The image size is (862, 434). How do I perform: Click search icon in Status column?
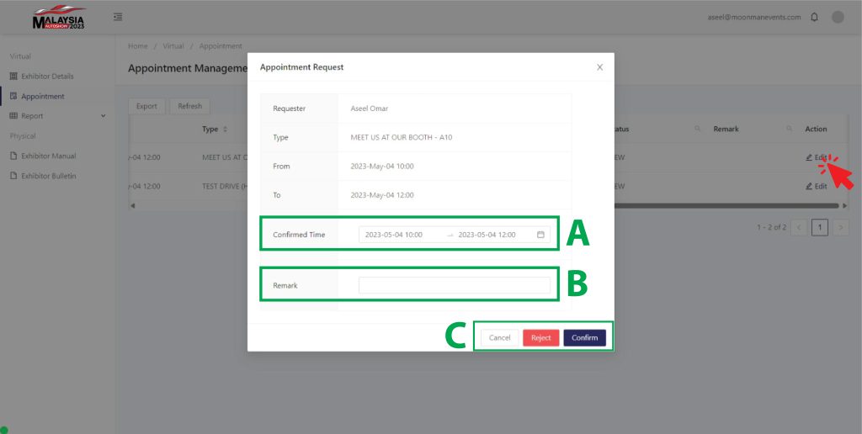pos(697,129)
